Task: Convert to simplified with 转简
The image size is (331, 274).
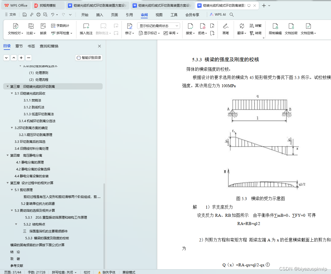Action: pos(256,33)
